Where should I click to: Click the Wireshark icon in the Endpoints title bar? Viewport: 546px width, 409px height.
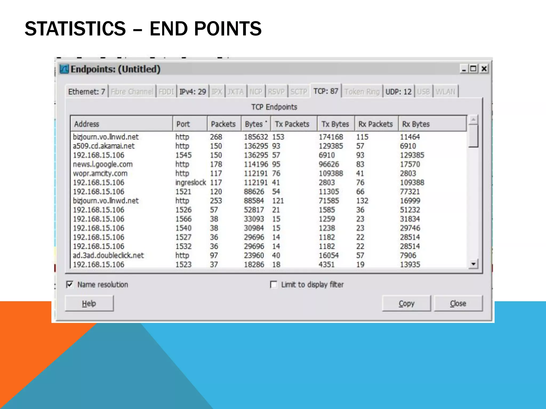coord(64,69)
